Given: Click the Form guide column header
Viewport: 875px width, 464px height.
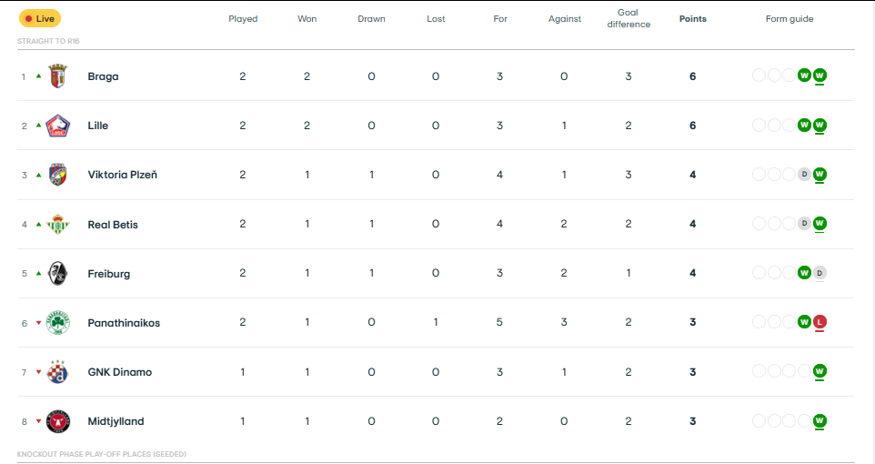Looking at the screenshot, I should tap(790, 19).
